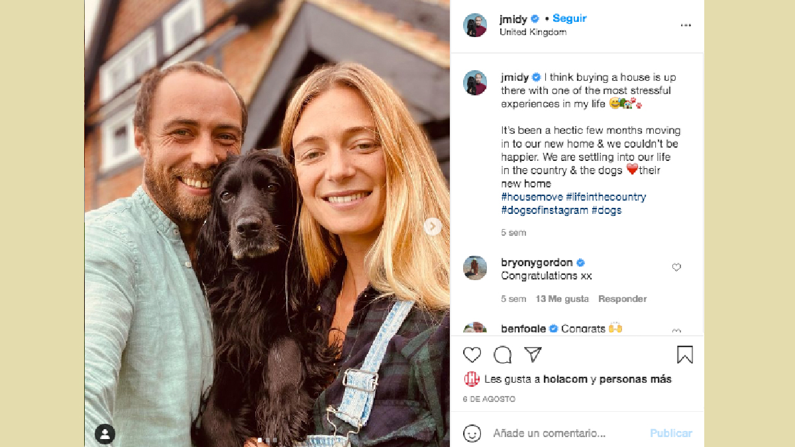Open the bryonygordon commenter avatar
Viewport: 795px width, 447px height.
pos(475,268)
